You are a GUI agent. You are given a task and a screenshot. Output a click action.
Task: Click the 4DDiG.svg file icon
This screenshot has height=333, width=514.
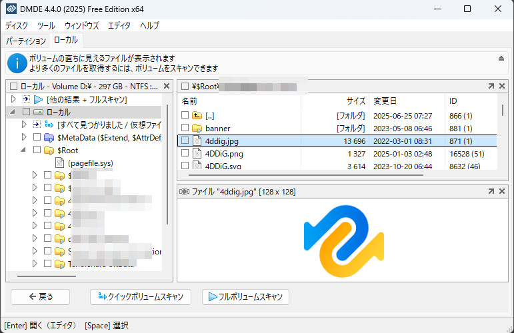[197, 165]
